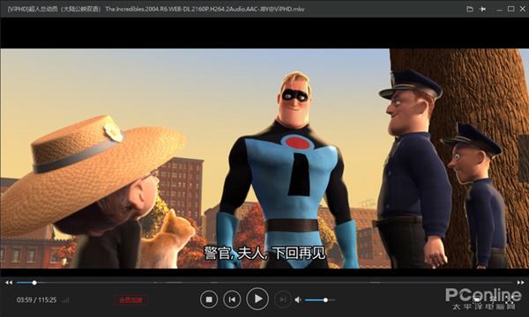This screenshot has height=317, width=529.
Task: Rewind using the double-left arrow icon
Action: [x=9, y=283]
